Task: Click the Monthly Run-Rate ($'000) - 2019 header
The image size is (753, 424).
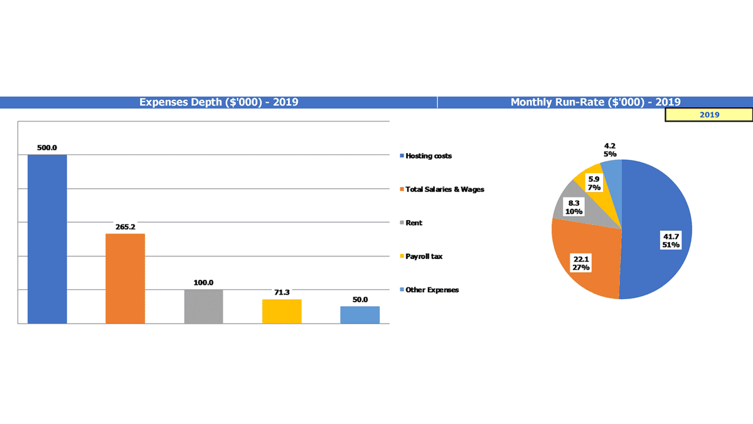Action: click(595, 102)
